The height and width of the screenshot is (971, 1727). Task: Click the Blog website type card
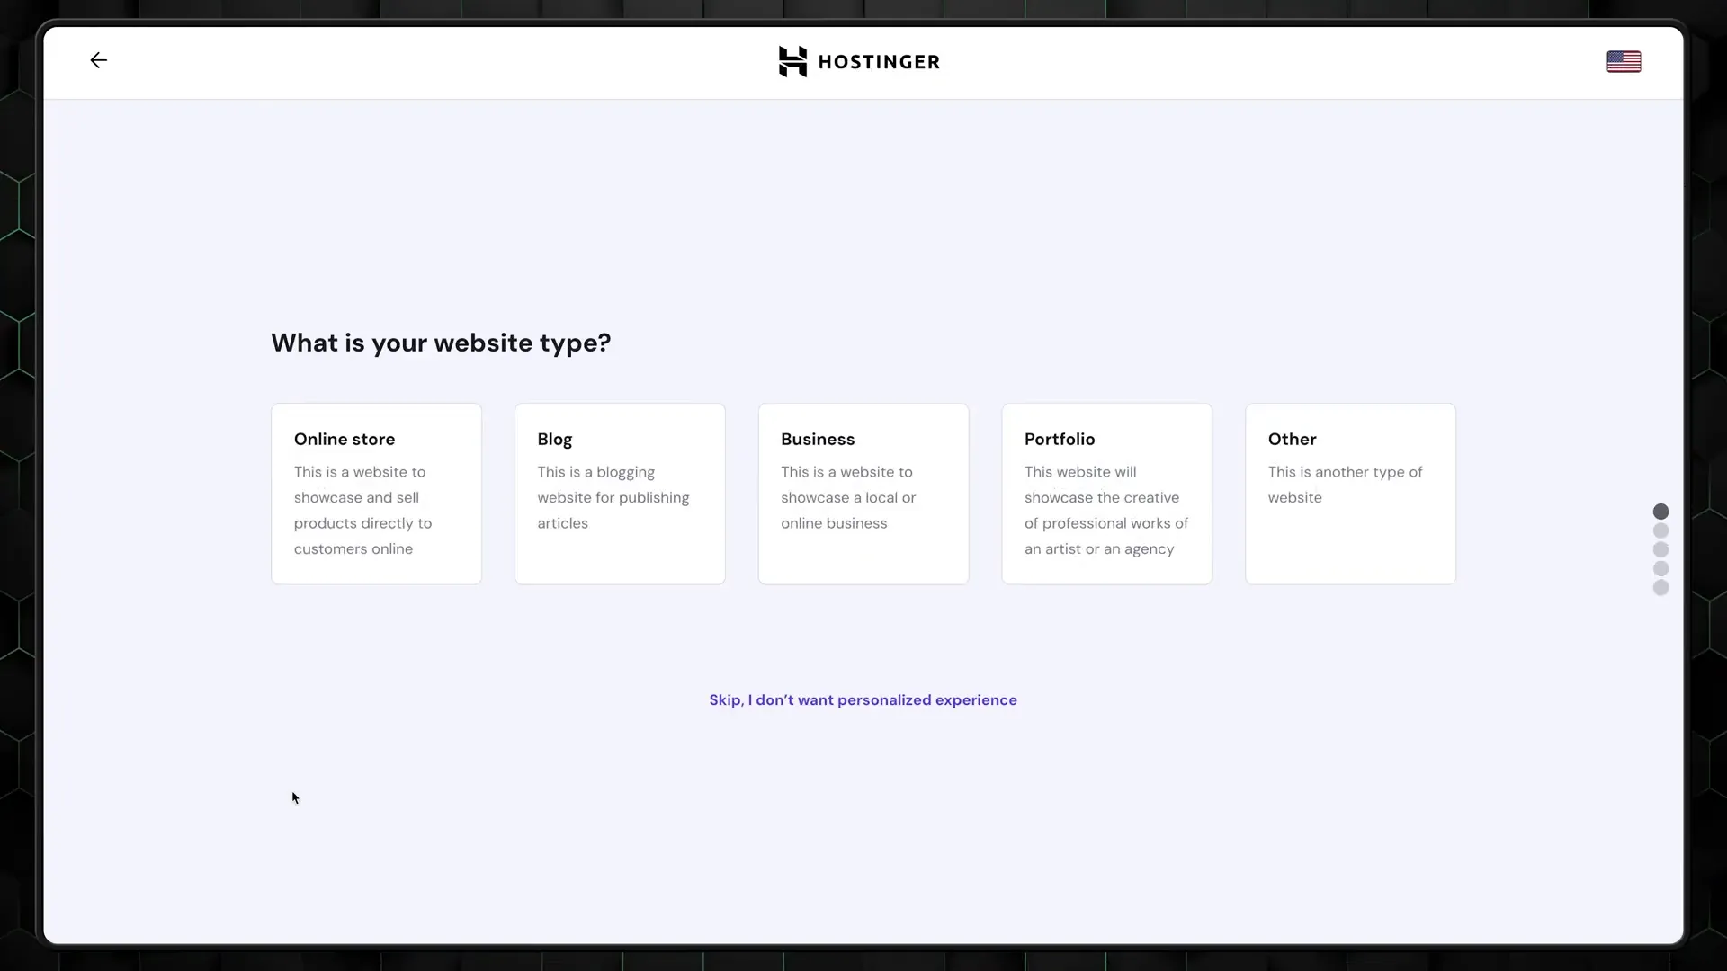[x=619, y=494]
